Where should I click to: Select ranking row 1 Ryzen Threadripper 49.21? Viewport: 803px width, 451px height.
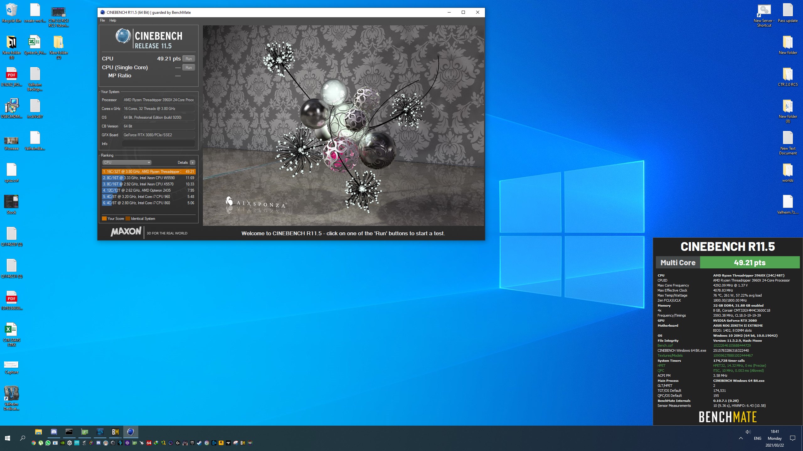[x=149, y=172]
